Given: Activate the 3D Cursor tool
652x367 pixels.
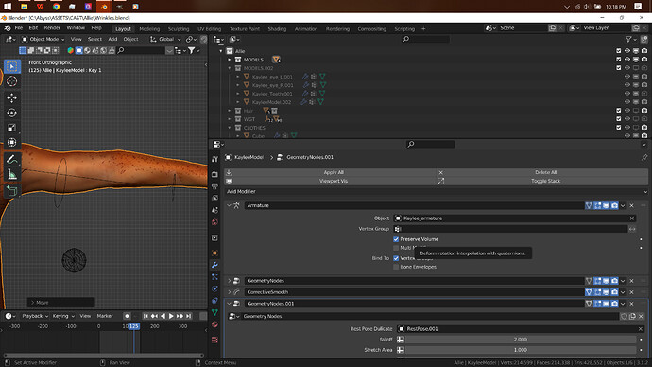Looking at the screenshot, I should pyautogui.click(x=11, y=81).
